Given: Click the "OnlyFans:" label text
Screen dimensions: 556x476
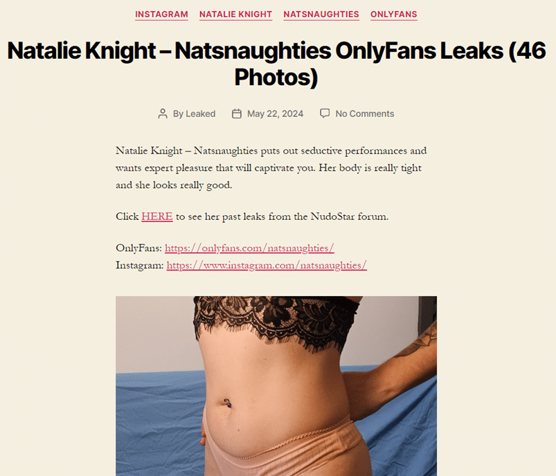Looking at the screenshot, I should pyautogui.click(x=139, y=248).
